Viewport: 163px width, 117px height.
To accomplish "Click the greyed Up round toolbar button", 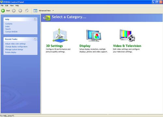I will (20, 11).
